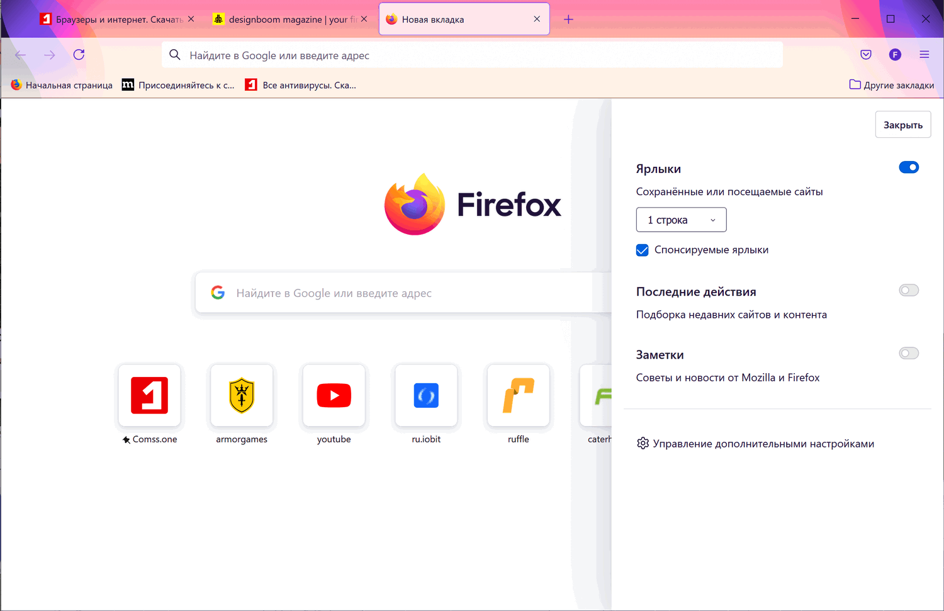The height and width of the screenshot is (611, 944).
Task: Click the Google icon in page search box
Action: pos(218,293)
